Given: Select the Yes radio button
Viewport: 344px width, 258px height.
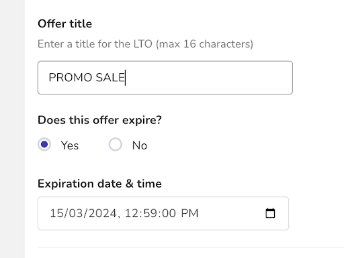Looking at the screenshot, I should 44,145.
